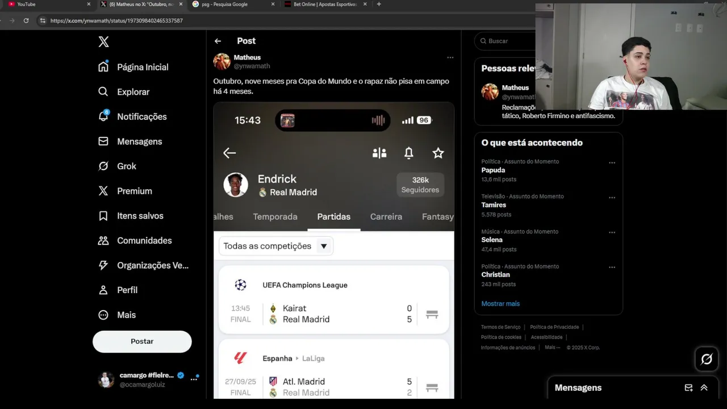Screen dimensions: 727x409
Task: Open the Tamires trending topic
Action: [494, 205]
